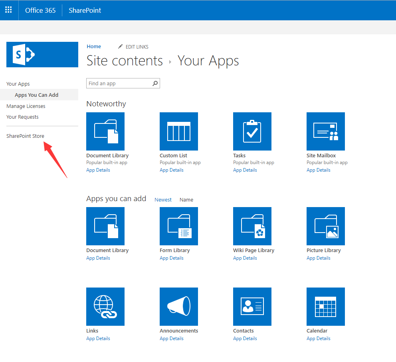The image size is (396, 362).
Task: Click the Tasks app name
Action: click(240, 155)
